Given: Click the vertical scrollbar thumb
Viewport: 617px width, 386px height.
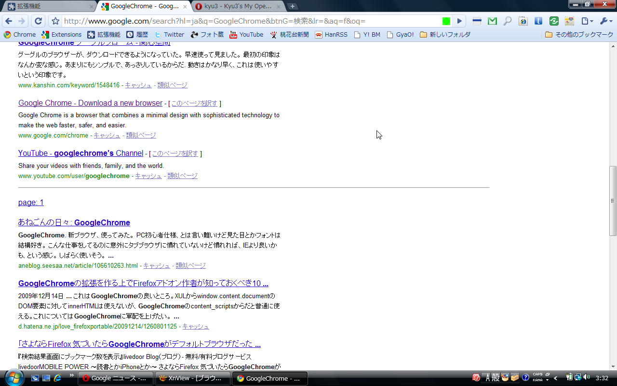Looking at the screenshot, I should coord(613,201).
